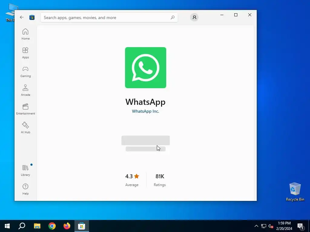This screenshot has width=310, height=232.
Task: Click the network status tray icon
Action: point(264,226)
